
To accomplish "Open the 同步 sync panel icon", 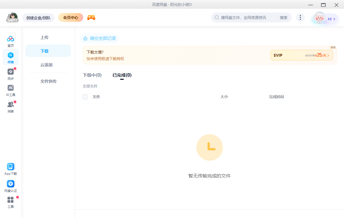I will click(x=10, y=72).
